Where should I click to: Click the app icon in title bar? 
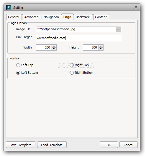point(8,7)
